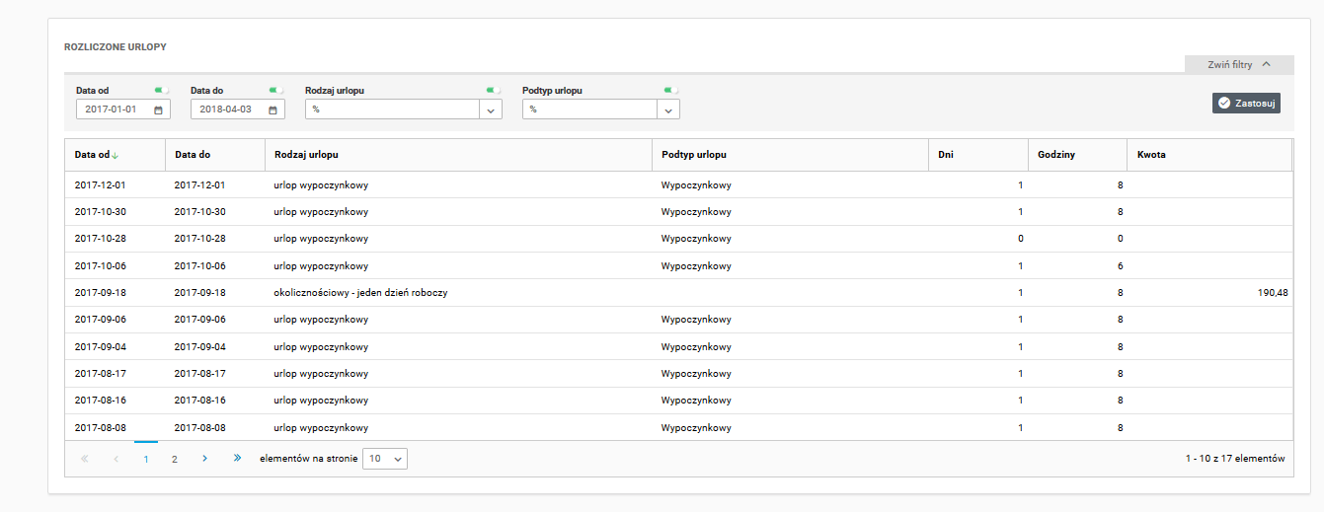Sort table by Kwota column header

(x=1151, y=155)
